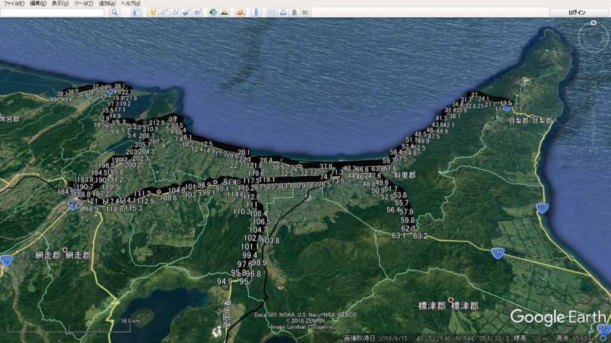
Task: Click inside the search text field
Action: (x=54, y=12)
